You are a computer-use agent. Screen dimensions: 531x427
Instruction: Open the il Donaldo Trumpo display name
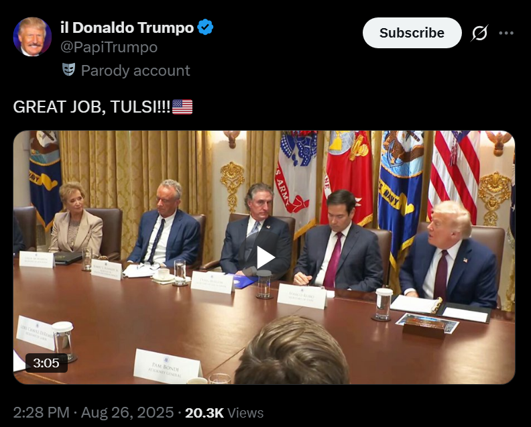click(x=127, y=27)
